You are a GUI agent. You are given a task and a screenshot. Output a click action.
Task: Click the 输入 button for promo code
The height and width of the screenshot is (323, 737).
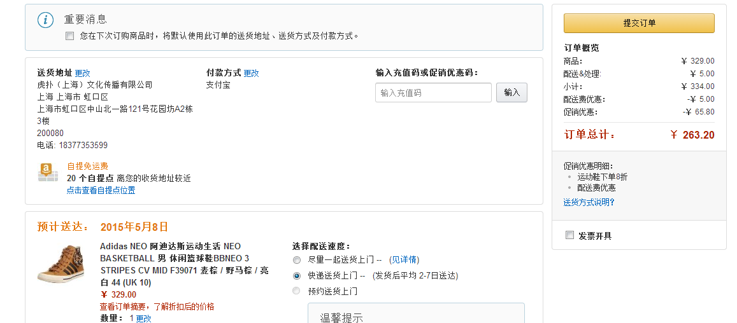pos(512,92)
